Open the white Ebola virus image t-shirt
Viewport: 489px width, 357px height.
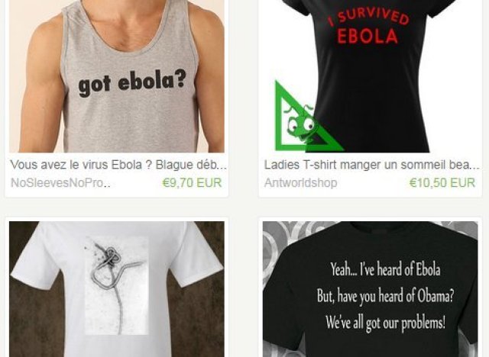117,289
